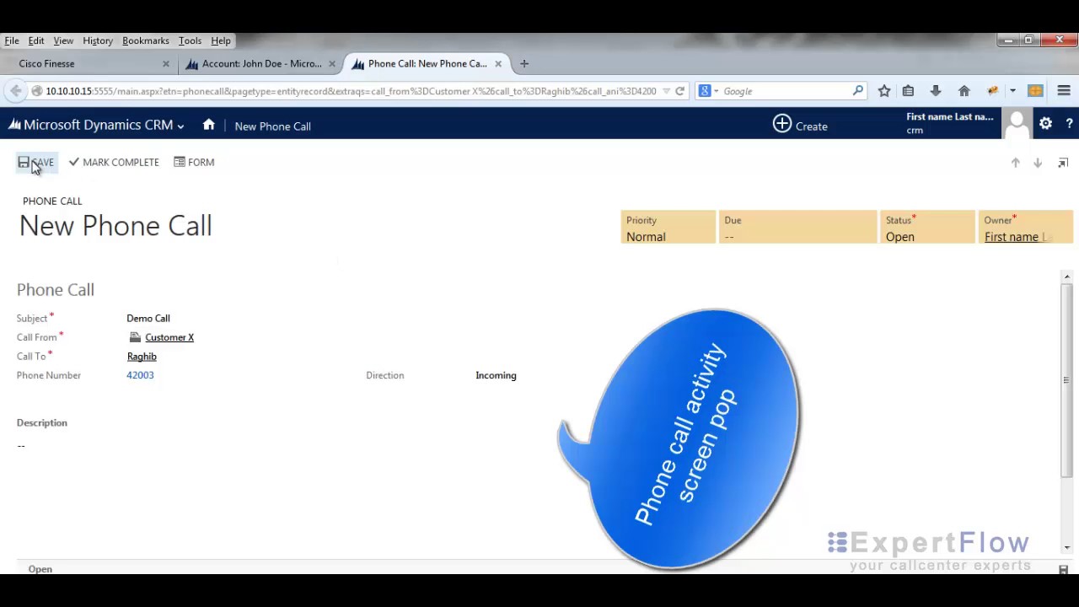Go to the previous record up arrow
The image size is (1079, 607).
point(1015,163)
